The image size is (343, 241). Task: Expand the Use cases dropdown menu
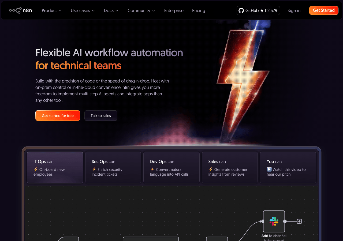[x=83, y=10]
